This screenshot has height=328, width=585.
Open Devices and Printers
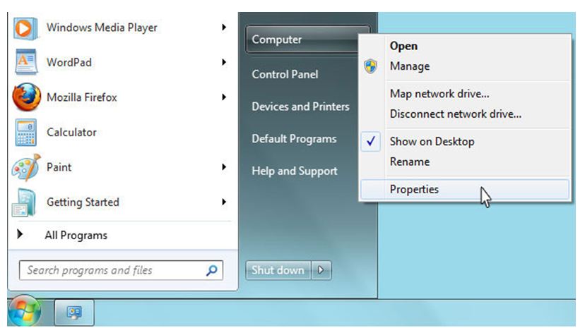click(300, 107)
